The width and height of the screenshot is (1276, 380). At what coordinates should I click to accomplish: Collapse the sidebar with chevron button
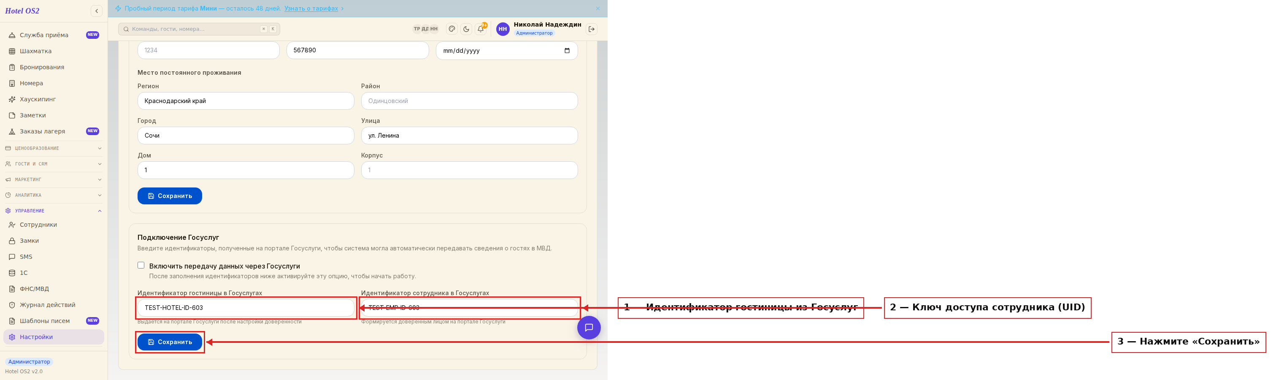[x=97, y=11]
